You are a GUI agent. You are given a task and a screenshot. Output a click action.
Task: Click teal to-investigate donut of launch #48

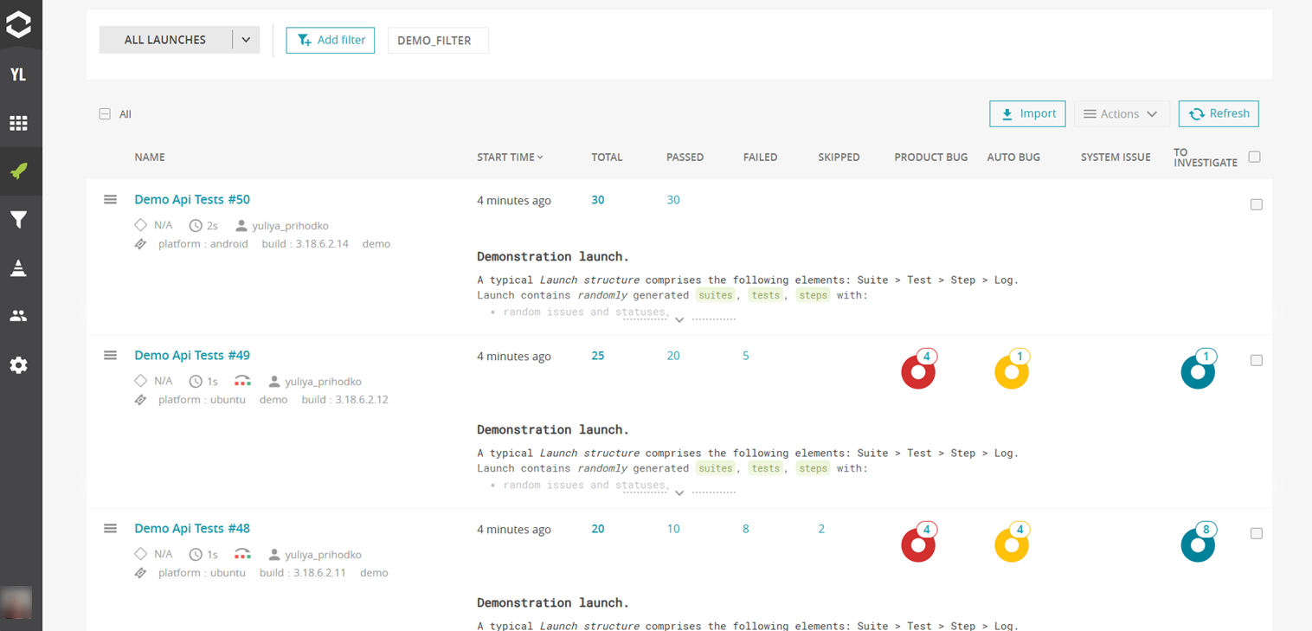[1198, 545]
